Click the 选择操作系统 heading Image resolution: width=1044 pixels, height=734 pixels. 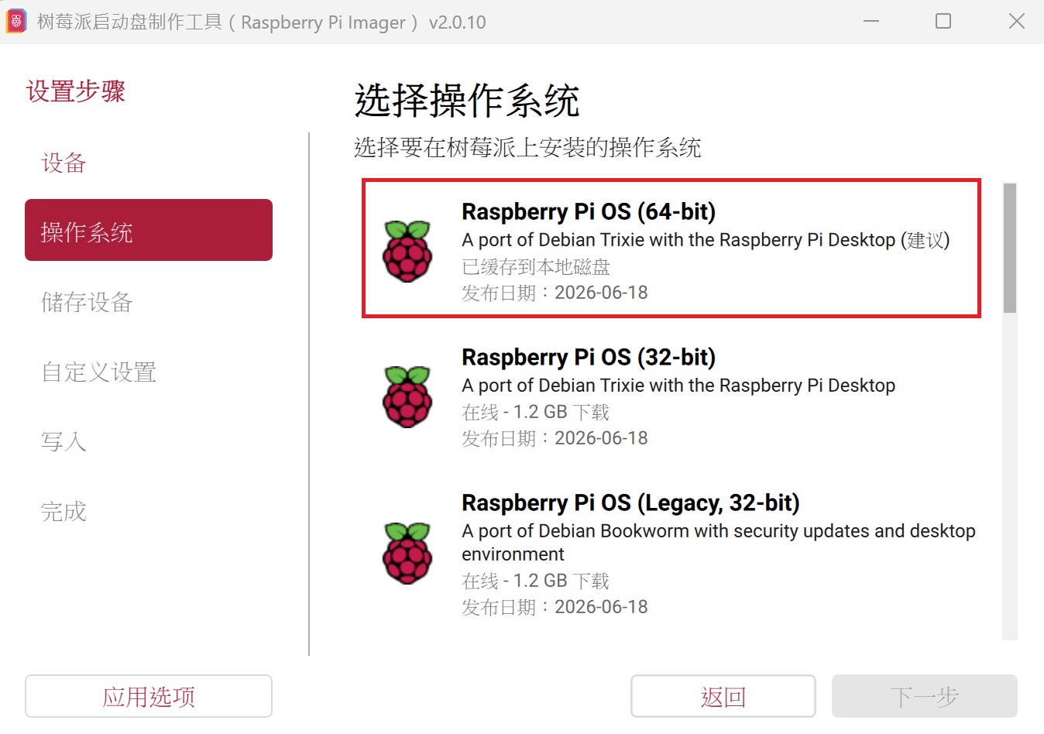[x=467, y=101]
